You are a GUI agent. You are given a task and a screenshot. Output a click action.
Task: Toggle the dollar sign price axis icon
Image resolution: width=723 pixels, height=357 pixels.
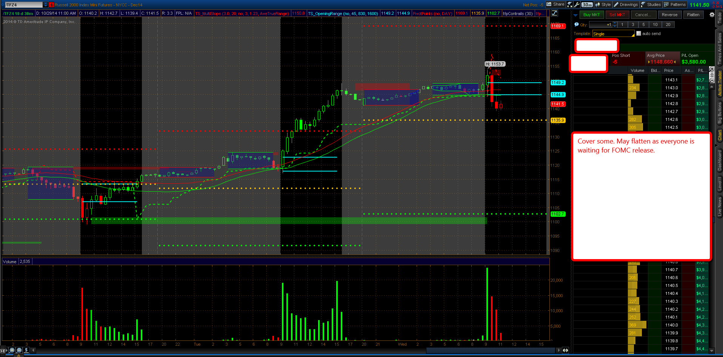pos(26,350)
